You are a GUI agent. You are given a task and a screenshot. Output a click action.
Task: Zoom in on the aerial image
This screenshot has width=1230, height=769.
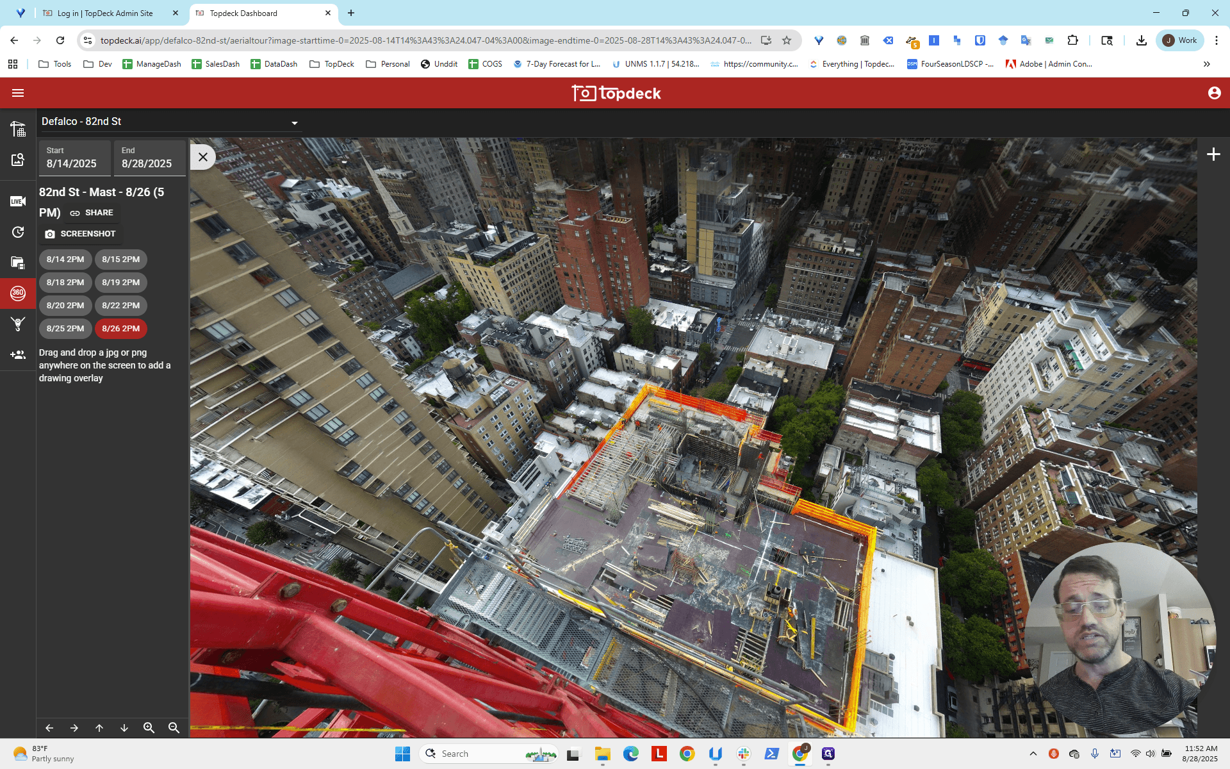(x=149, y=728)
